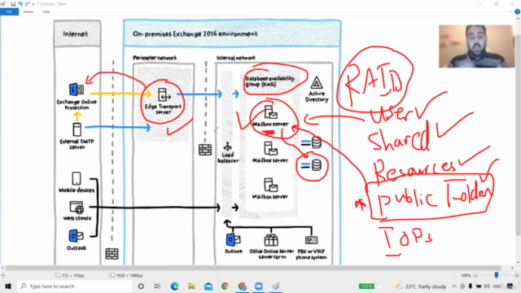This screenshot has height=293, width=521.
Task: Click the zoom slider handle
Action: [x=496, y=275]
